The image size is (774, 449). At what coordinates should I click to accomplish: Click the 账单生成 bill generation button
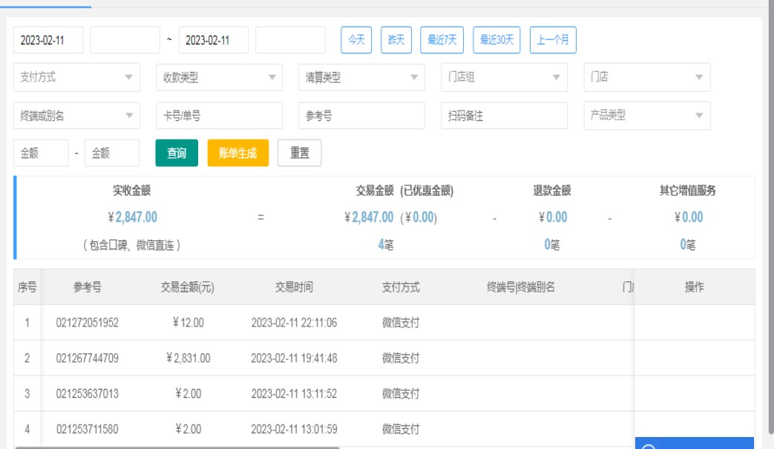(x=237, y=153)
